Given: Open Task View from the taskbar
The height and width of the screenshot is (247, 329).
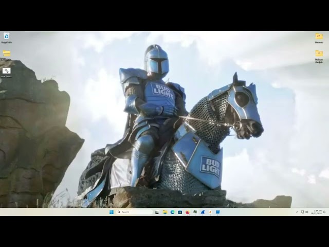Looking at the screenshot, I should 157,213.
